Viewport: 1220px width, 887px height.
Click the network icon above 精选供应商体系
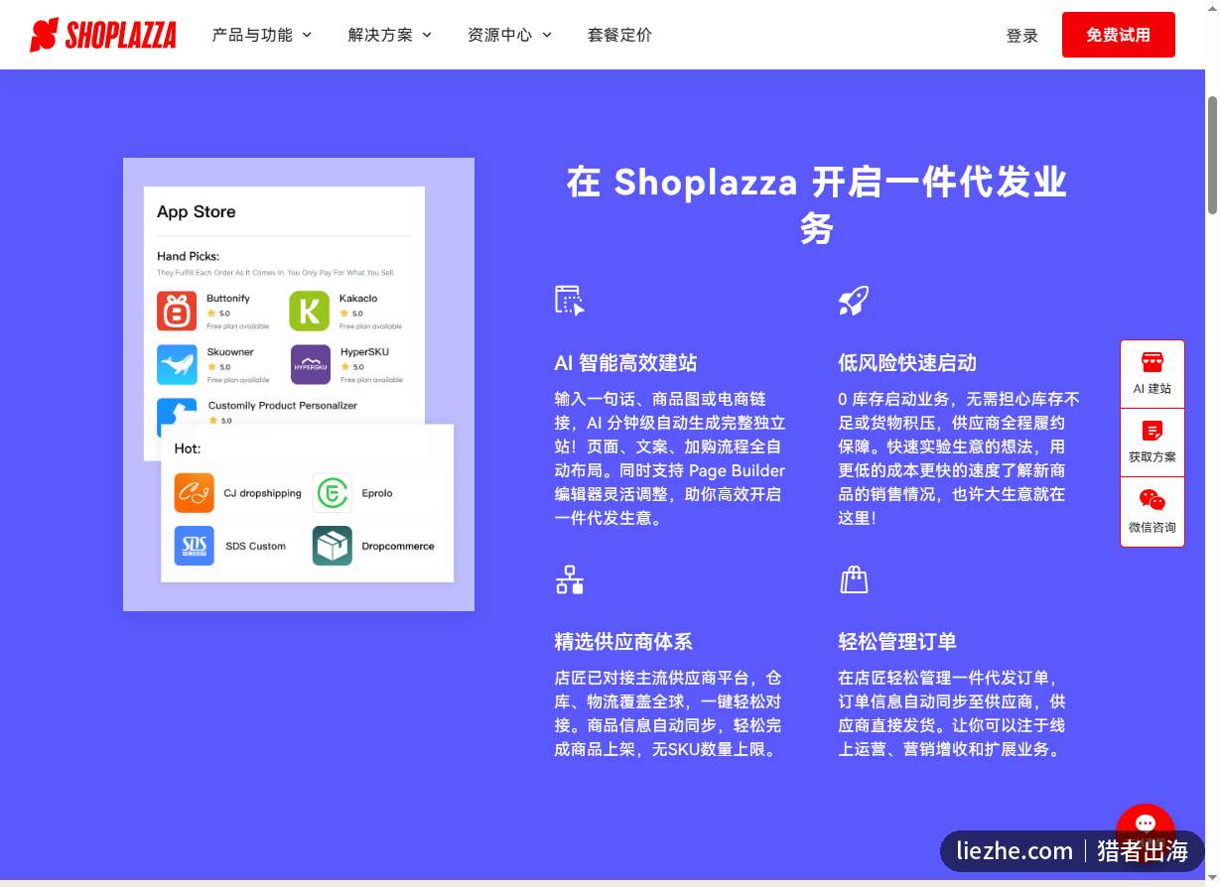pos(570,579)
